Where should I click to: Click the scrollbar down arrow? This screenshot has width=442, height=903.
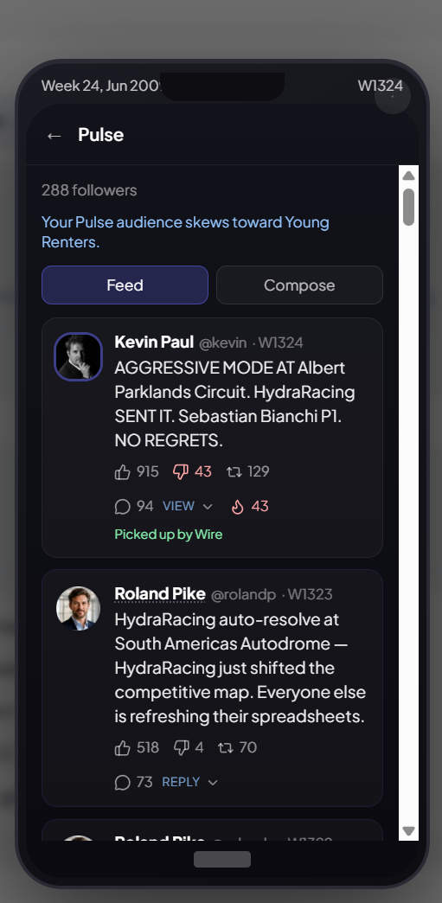(408, 830)
